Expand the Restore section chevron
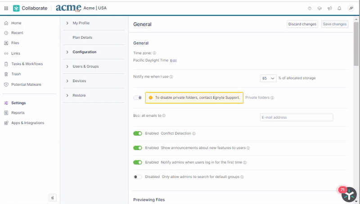 coord(67,95)
